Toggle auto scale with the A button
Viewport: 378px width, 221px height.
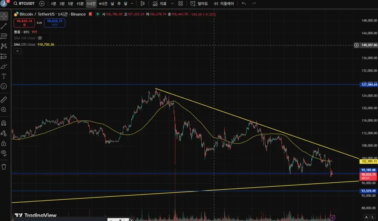(366, 217)
